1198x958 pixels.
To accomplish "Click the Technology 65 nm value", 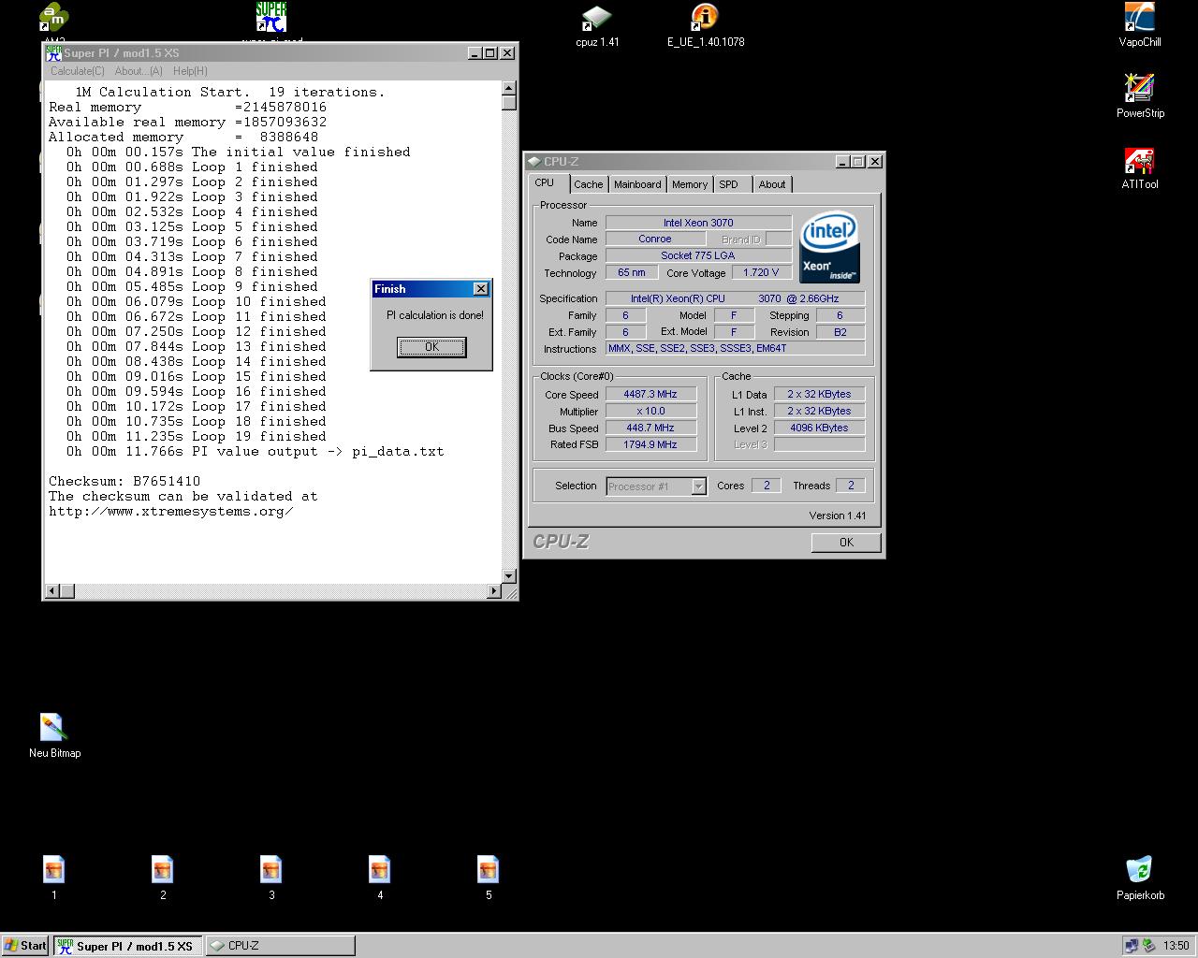I will click(632, 272).
